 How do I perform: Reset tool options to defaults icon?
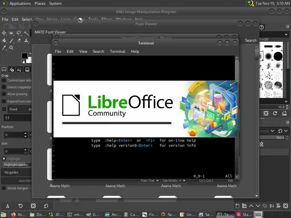46,206
